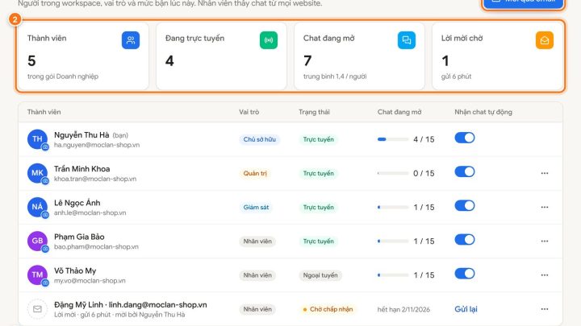The image size is (581, 326).
Task: Click the Nhận chat tự động column header
Action: click(x=483, y=112)
